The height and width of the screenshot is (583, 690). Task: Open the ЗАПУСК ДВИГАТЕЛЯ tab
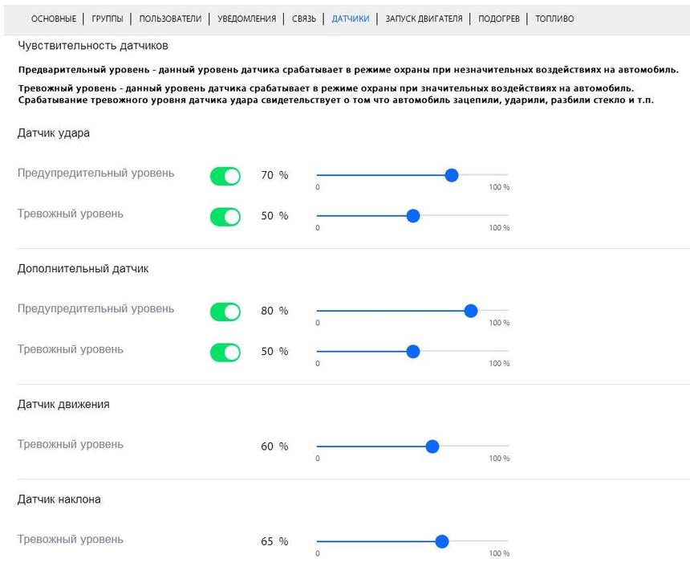pyautogui.click(x=424, y=18)
